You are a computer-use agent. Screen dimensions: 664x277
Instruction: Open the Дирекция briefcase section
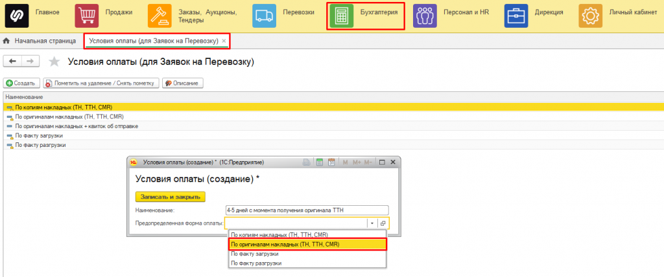coord(516,16)
